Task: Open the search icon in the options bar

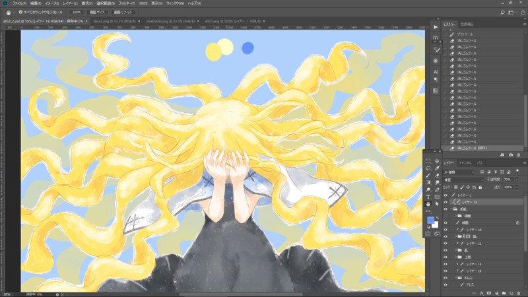Action: click(502, 13)
